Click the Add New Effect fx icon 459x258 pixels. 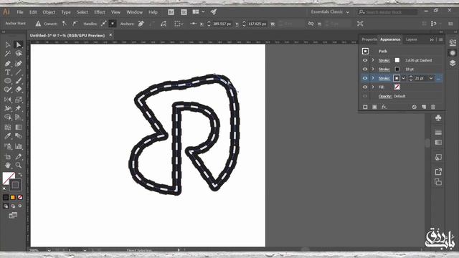click(384, 107)
